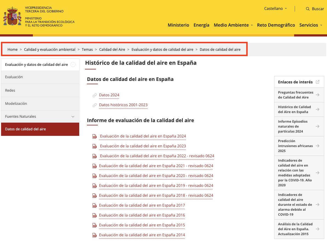
Task: Expand the Servicios menu chevron
Action: [x=321, y=25]
